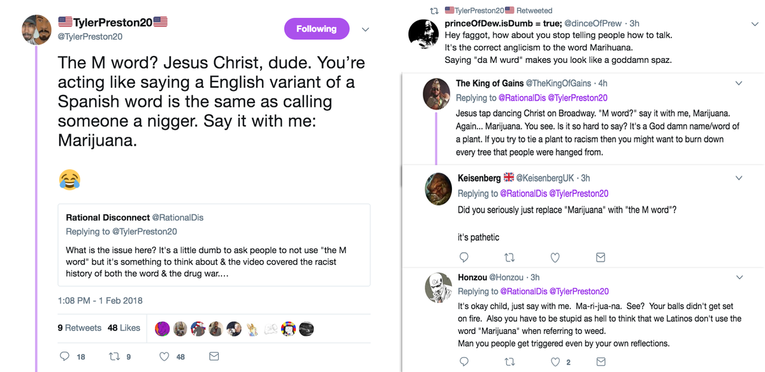Screen dimensions: 765x372
Task: Retweet Honzou's reply tweet
Action: coord(509,362)
